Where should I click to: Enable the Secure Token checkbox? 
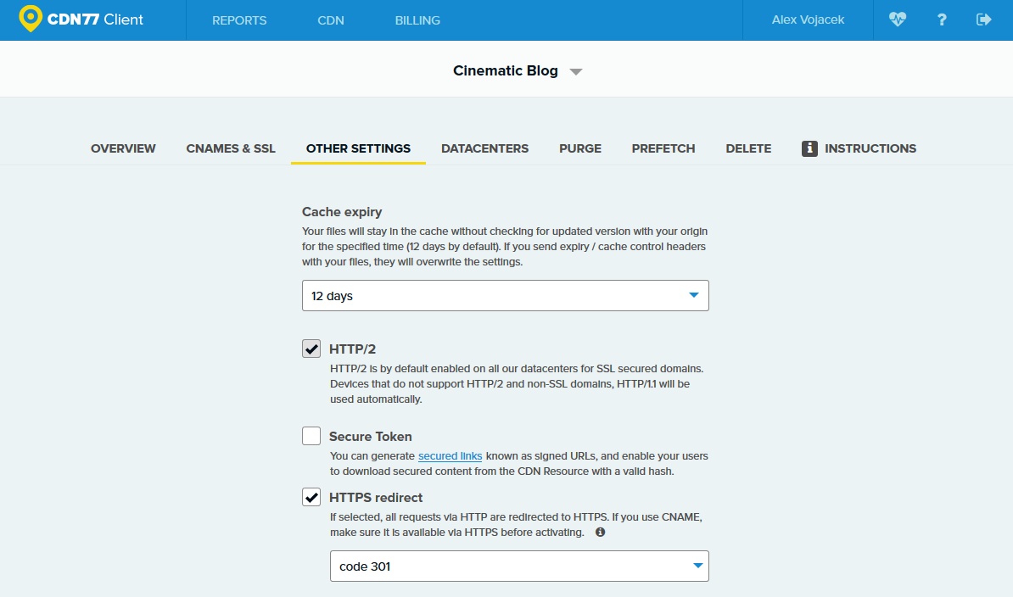[311, 436]
